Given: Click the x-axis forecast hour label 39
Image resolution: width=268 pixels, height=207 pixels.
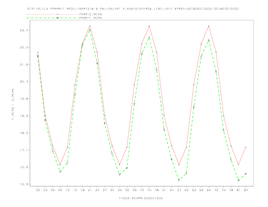Looking at the screenshot, I should [134, 190].
